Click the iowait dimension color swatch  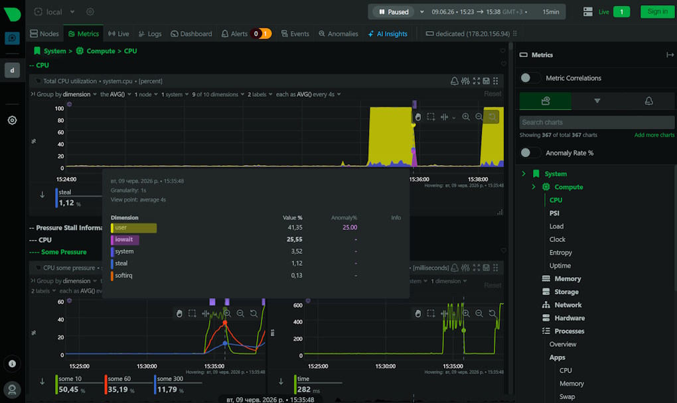[112, 240]
